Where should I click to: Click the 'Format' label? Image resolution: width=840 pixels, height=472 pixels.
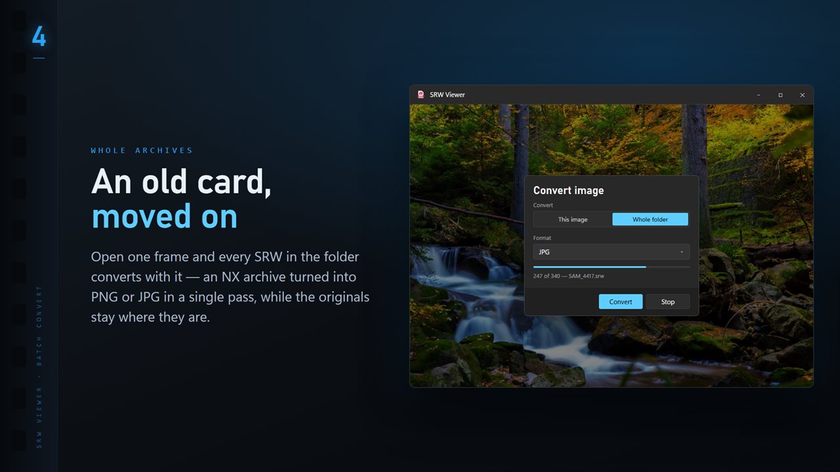(542, 238)
